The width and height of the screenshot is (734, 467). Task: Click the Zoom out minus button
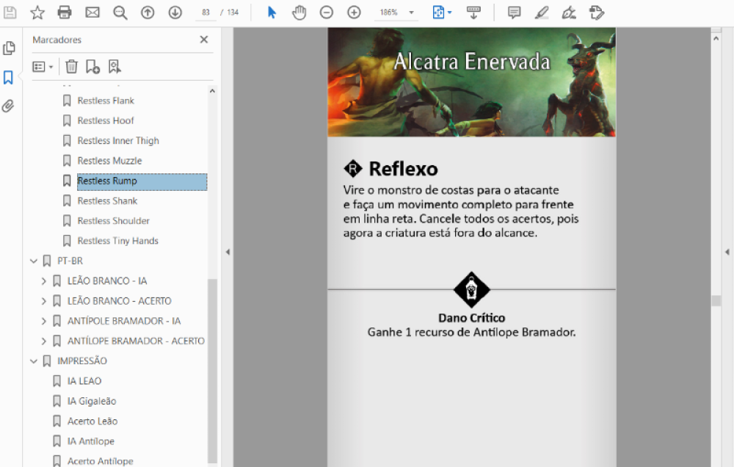point(327,12)
